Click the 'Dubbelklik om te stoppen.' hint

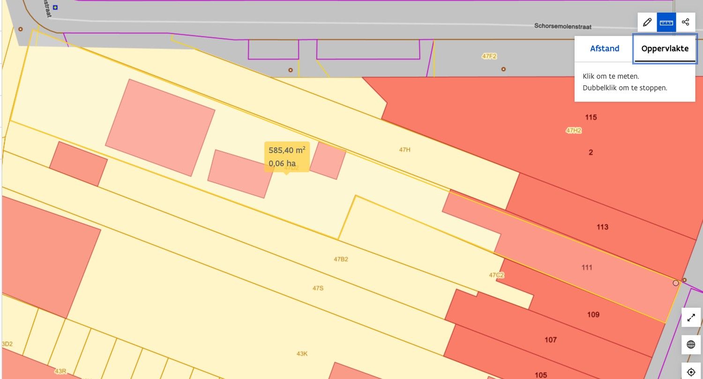point(625,88)
